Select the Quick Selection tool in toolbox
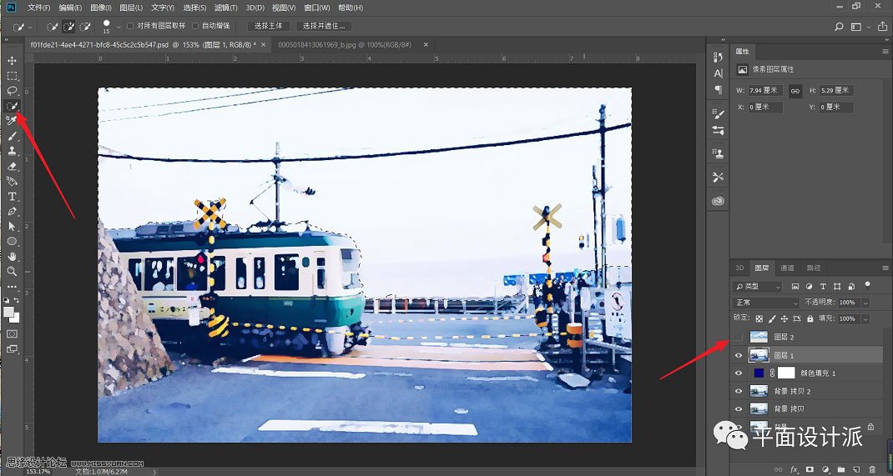893x476 pixels. point(12,106)
